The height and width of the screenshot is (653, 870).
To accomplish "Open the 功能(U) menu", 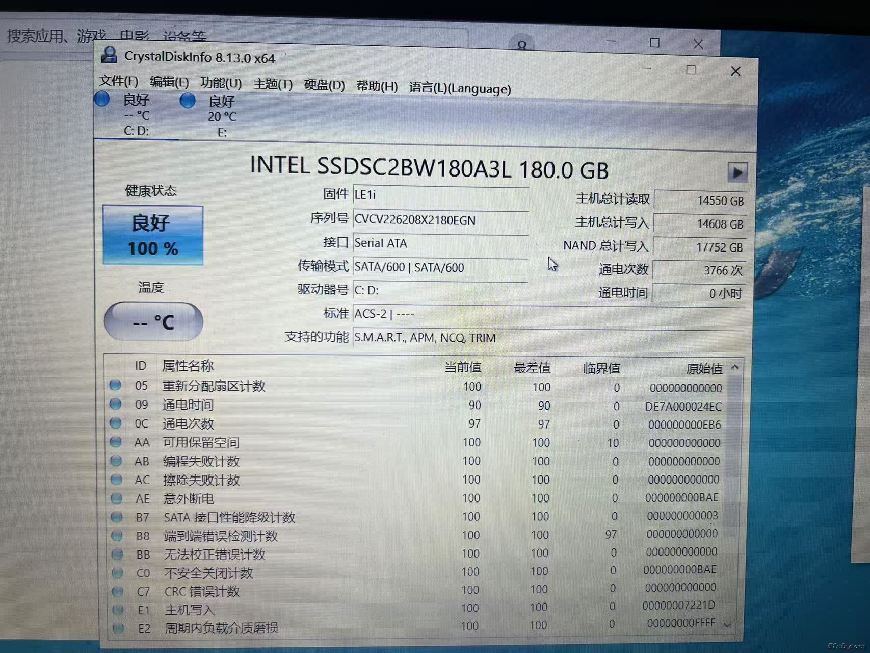I will tap(221, 83).
